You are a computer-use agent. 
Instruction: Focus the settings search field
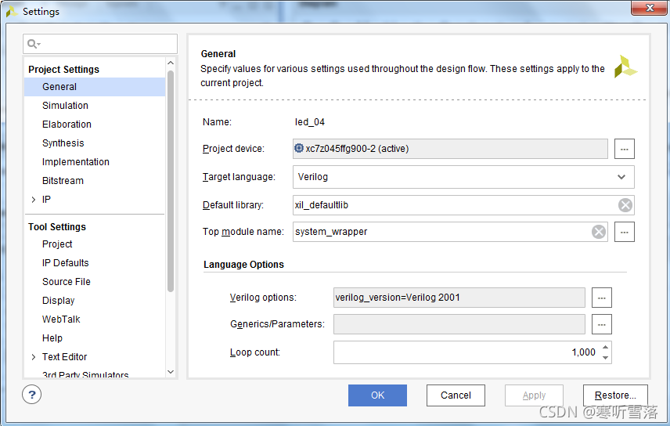pos(100,44)
